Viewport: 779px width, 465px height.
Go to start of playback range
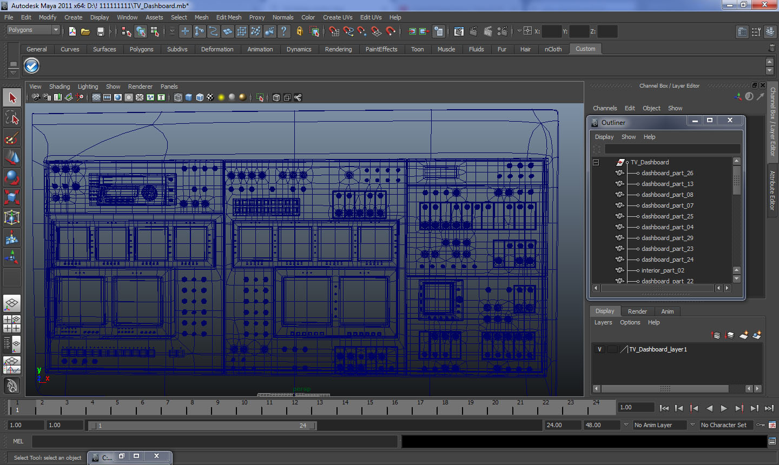click(664, 408)
